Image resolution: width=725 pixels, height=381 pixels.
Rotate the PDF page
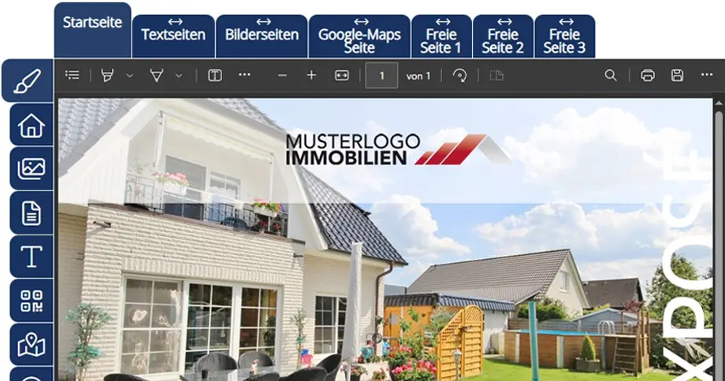tap(459, 76)
